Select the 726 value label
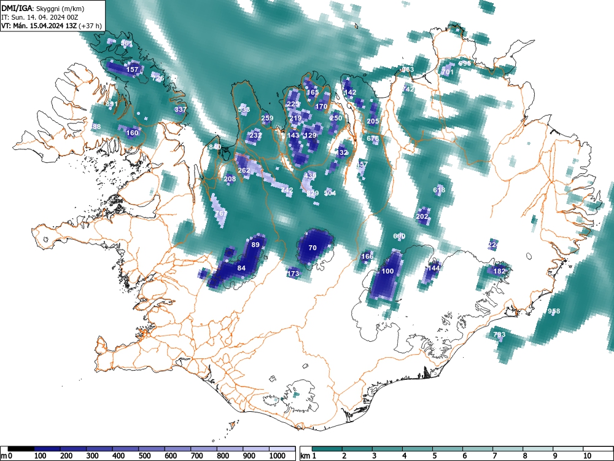Screen dimensions: 614x461 158,78
